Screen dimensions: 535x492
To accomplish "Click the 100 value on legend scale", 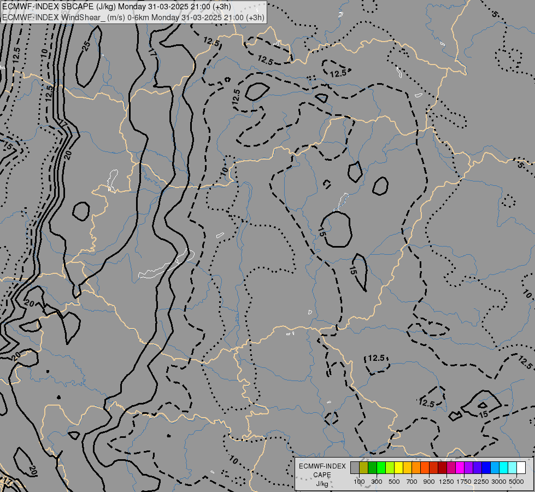I will click(359, 482).
